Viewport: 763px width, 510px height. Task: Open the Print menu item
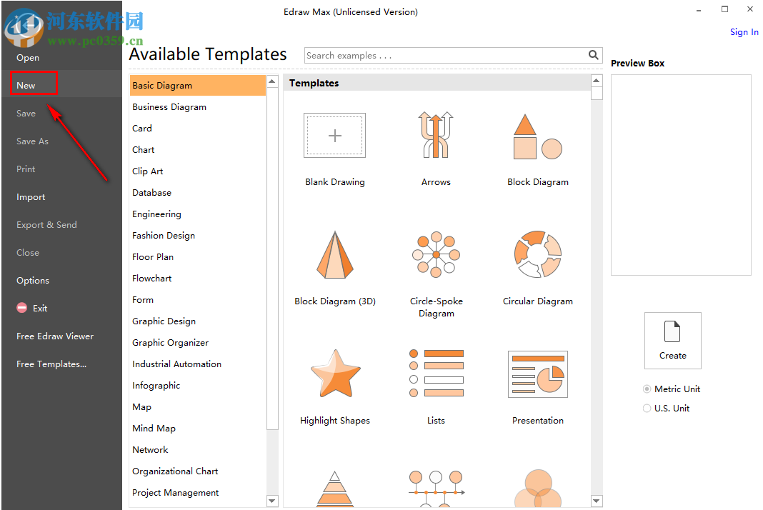coord(26,169)
